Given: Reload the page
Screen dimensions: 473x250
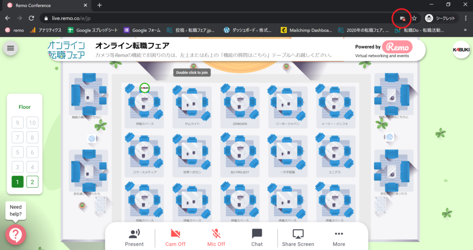Looking at the screenshot, I should coord(31,18).
